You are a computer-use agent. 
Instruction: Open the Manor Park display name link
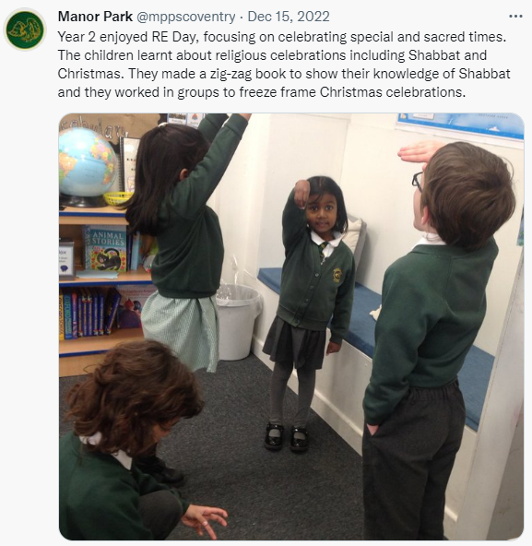pyautogui.click(x=95, y=17)
